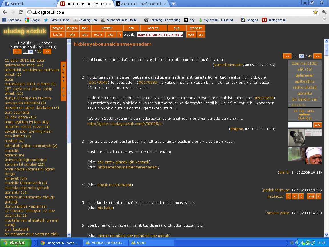329x247 pixels.
Task: Open page number dropdown in left panel
Action: click(x=28, y=52)
